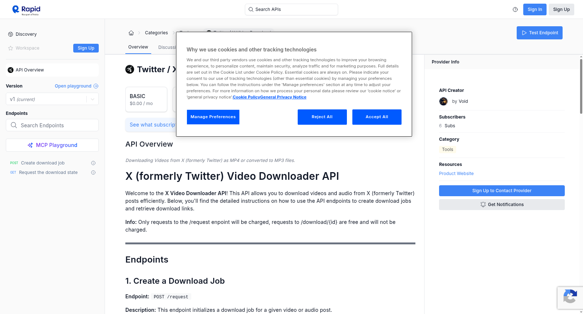Click the home breadcrumb icon
This screenshot has height=314, width=583.
pos(131,33)
